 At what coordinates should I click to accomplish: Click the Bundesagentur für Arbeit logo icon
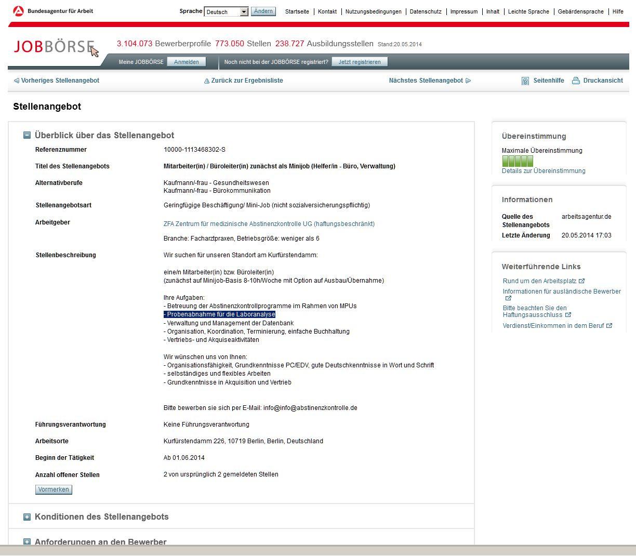pyautogui.click(x=18, y=11)
